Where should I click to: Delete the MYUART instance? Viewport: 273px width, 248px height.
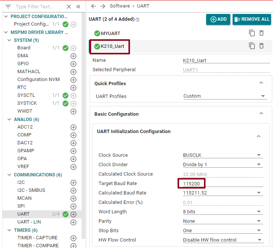261,33
